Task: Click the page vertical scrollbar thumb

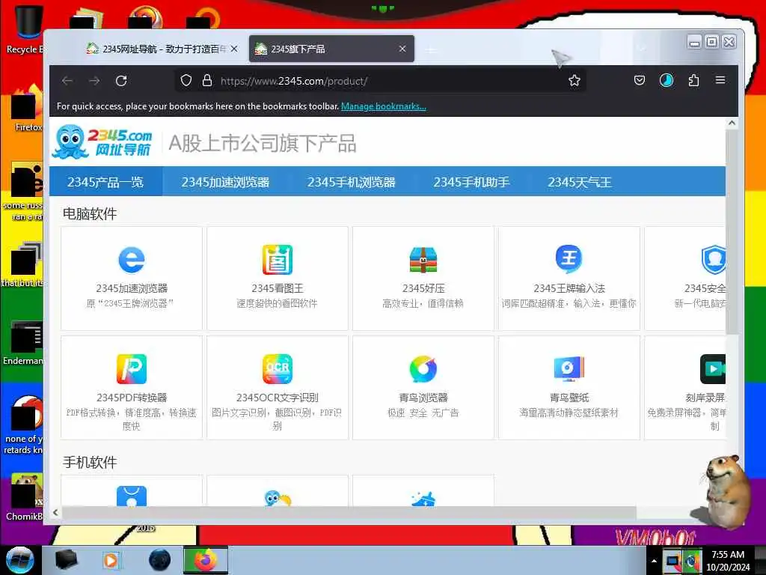Action: pos(732,232)
